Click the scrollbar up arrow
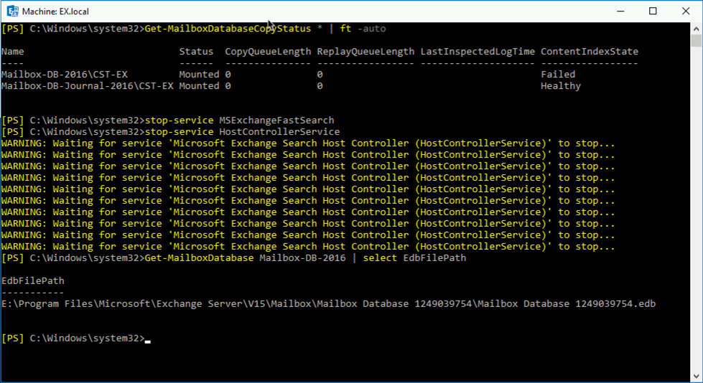This screenshot has height=383, width=703. [696, 29]
